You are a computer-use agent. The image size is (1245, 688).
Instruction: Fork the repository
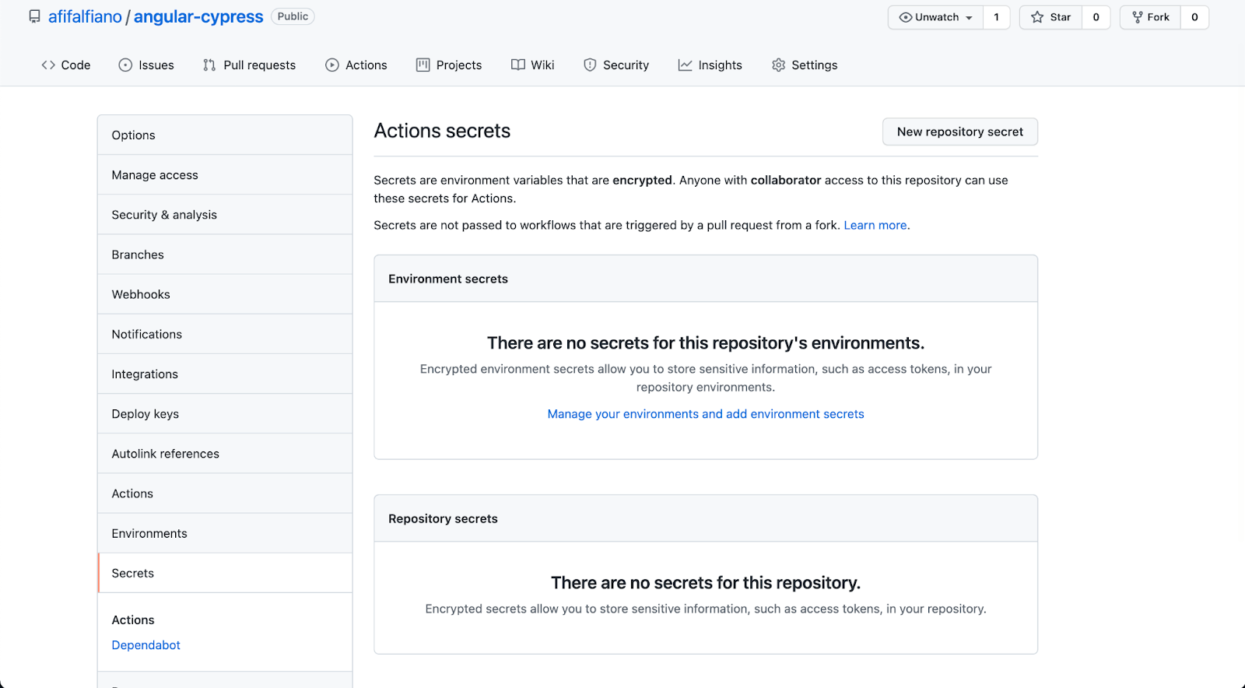1150,17
